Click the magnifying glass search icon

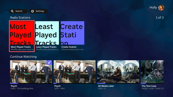tap(12, 11)
